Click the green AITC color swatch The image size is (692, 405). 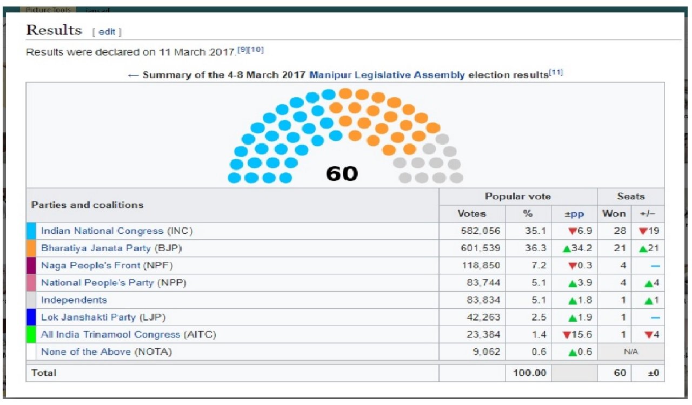[x=31, y=335]
